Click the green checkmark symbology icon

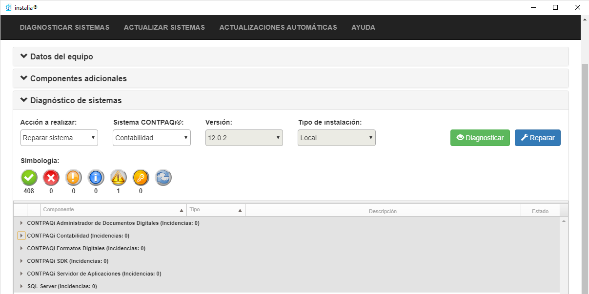tap(29, 178)
